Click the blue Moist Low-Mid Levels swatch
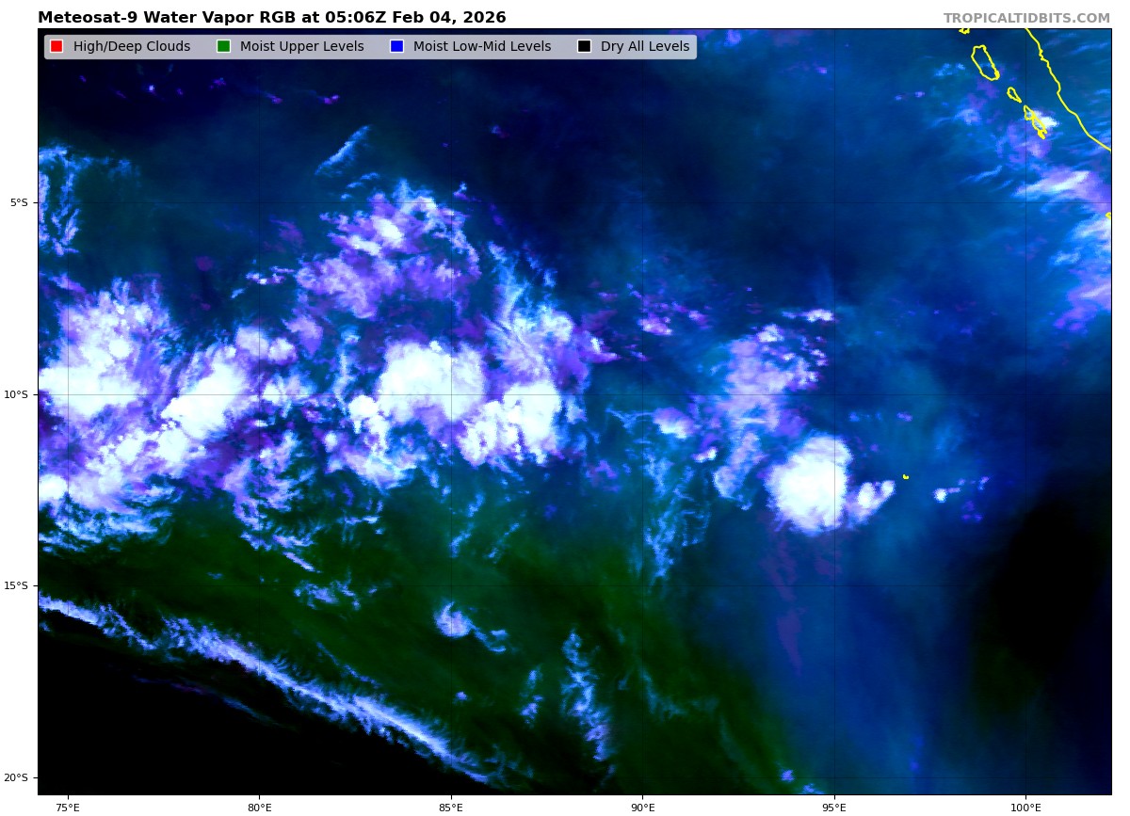Viewport: 1130px width, 816px height. coord(396,47)
